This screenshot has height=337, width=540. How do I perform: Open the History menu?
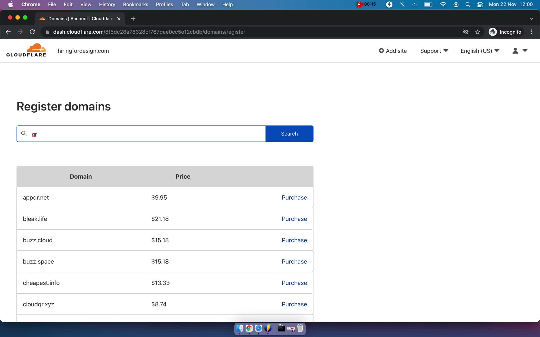[107, 4]
